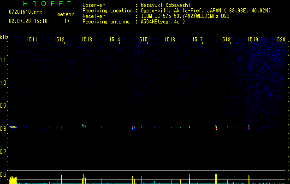Click the meteor echo cluster near 1513

pos(84,126)
